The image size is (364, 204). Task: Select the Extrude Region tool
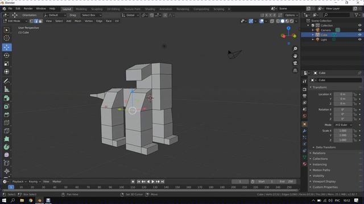click(x=6, y=98)
